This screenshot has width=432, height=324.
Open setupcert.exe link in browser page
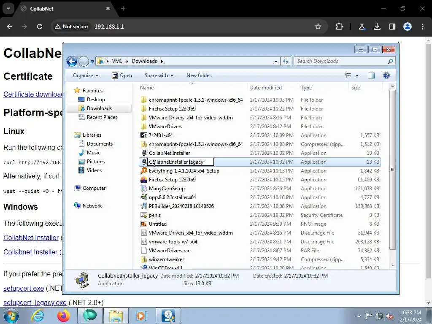click(x=24, y=288)
